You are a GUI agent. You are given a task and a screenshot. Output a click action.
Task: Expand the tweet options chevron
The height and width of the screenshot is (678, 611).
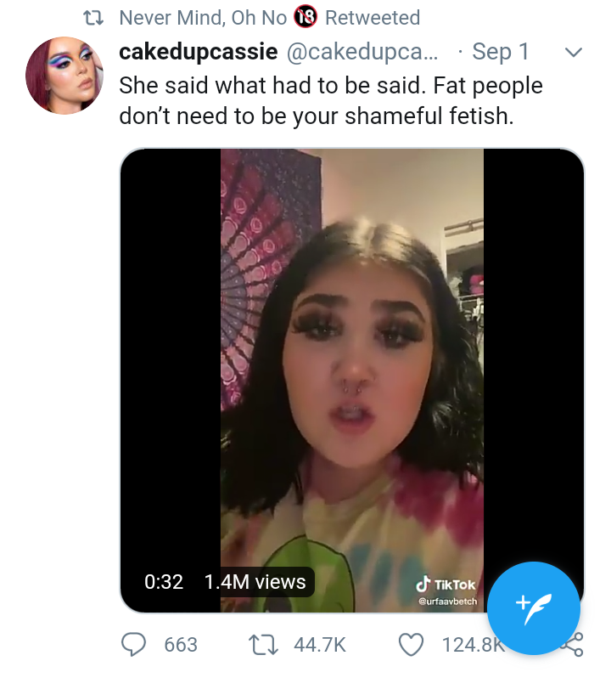pyautogui.click(x=574, y=53)
